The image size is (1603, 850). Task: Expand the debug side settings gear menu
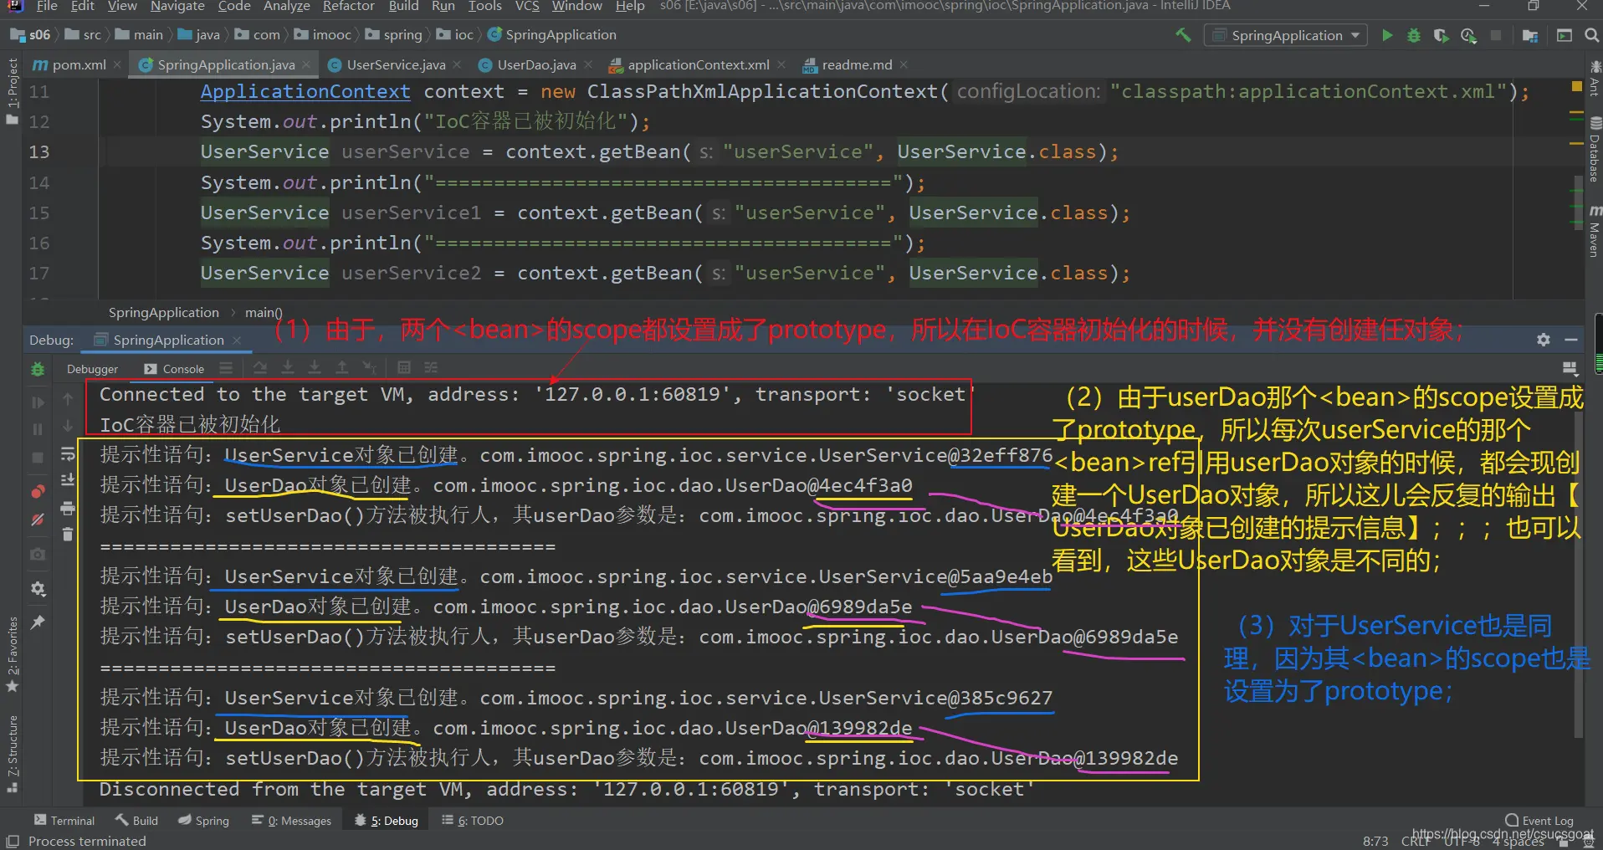click(38, 589)
